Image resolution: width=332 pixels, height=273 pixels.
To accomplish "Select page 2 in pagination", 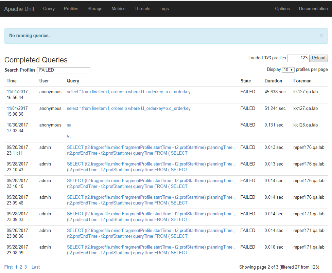I will (21, 267).
